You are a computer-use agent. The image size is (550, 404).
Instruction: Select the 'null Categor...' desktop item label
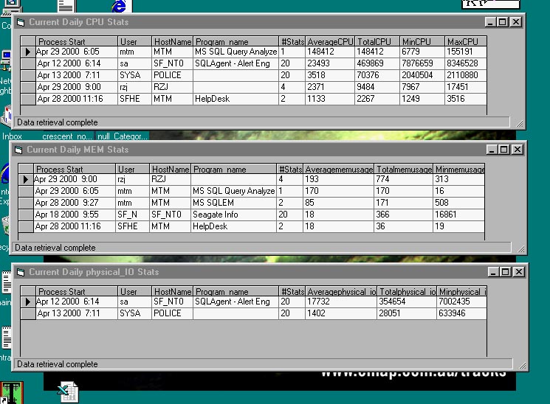coord(122,136)
